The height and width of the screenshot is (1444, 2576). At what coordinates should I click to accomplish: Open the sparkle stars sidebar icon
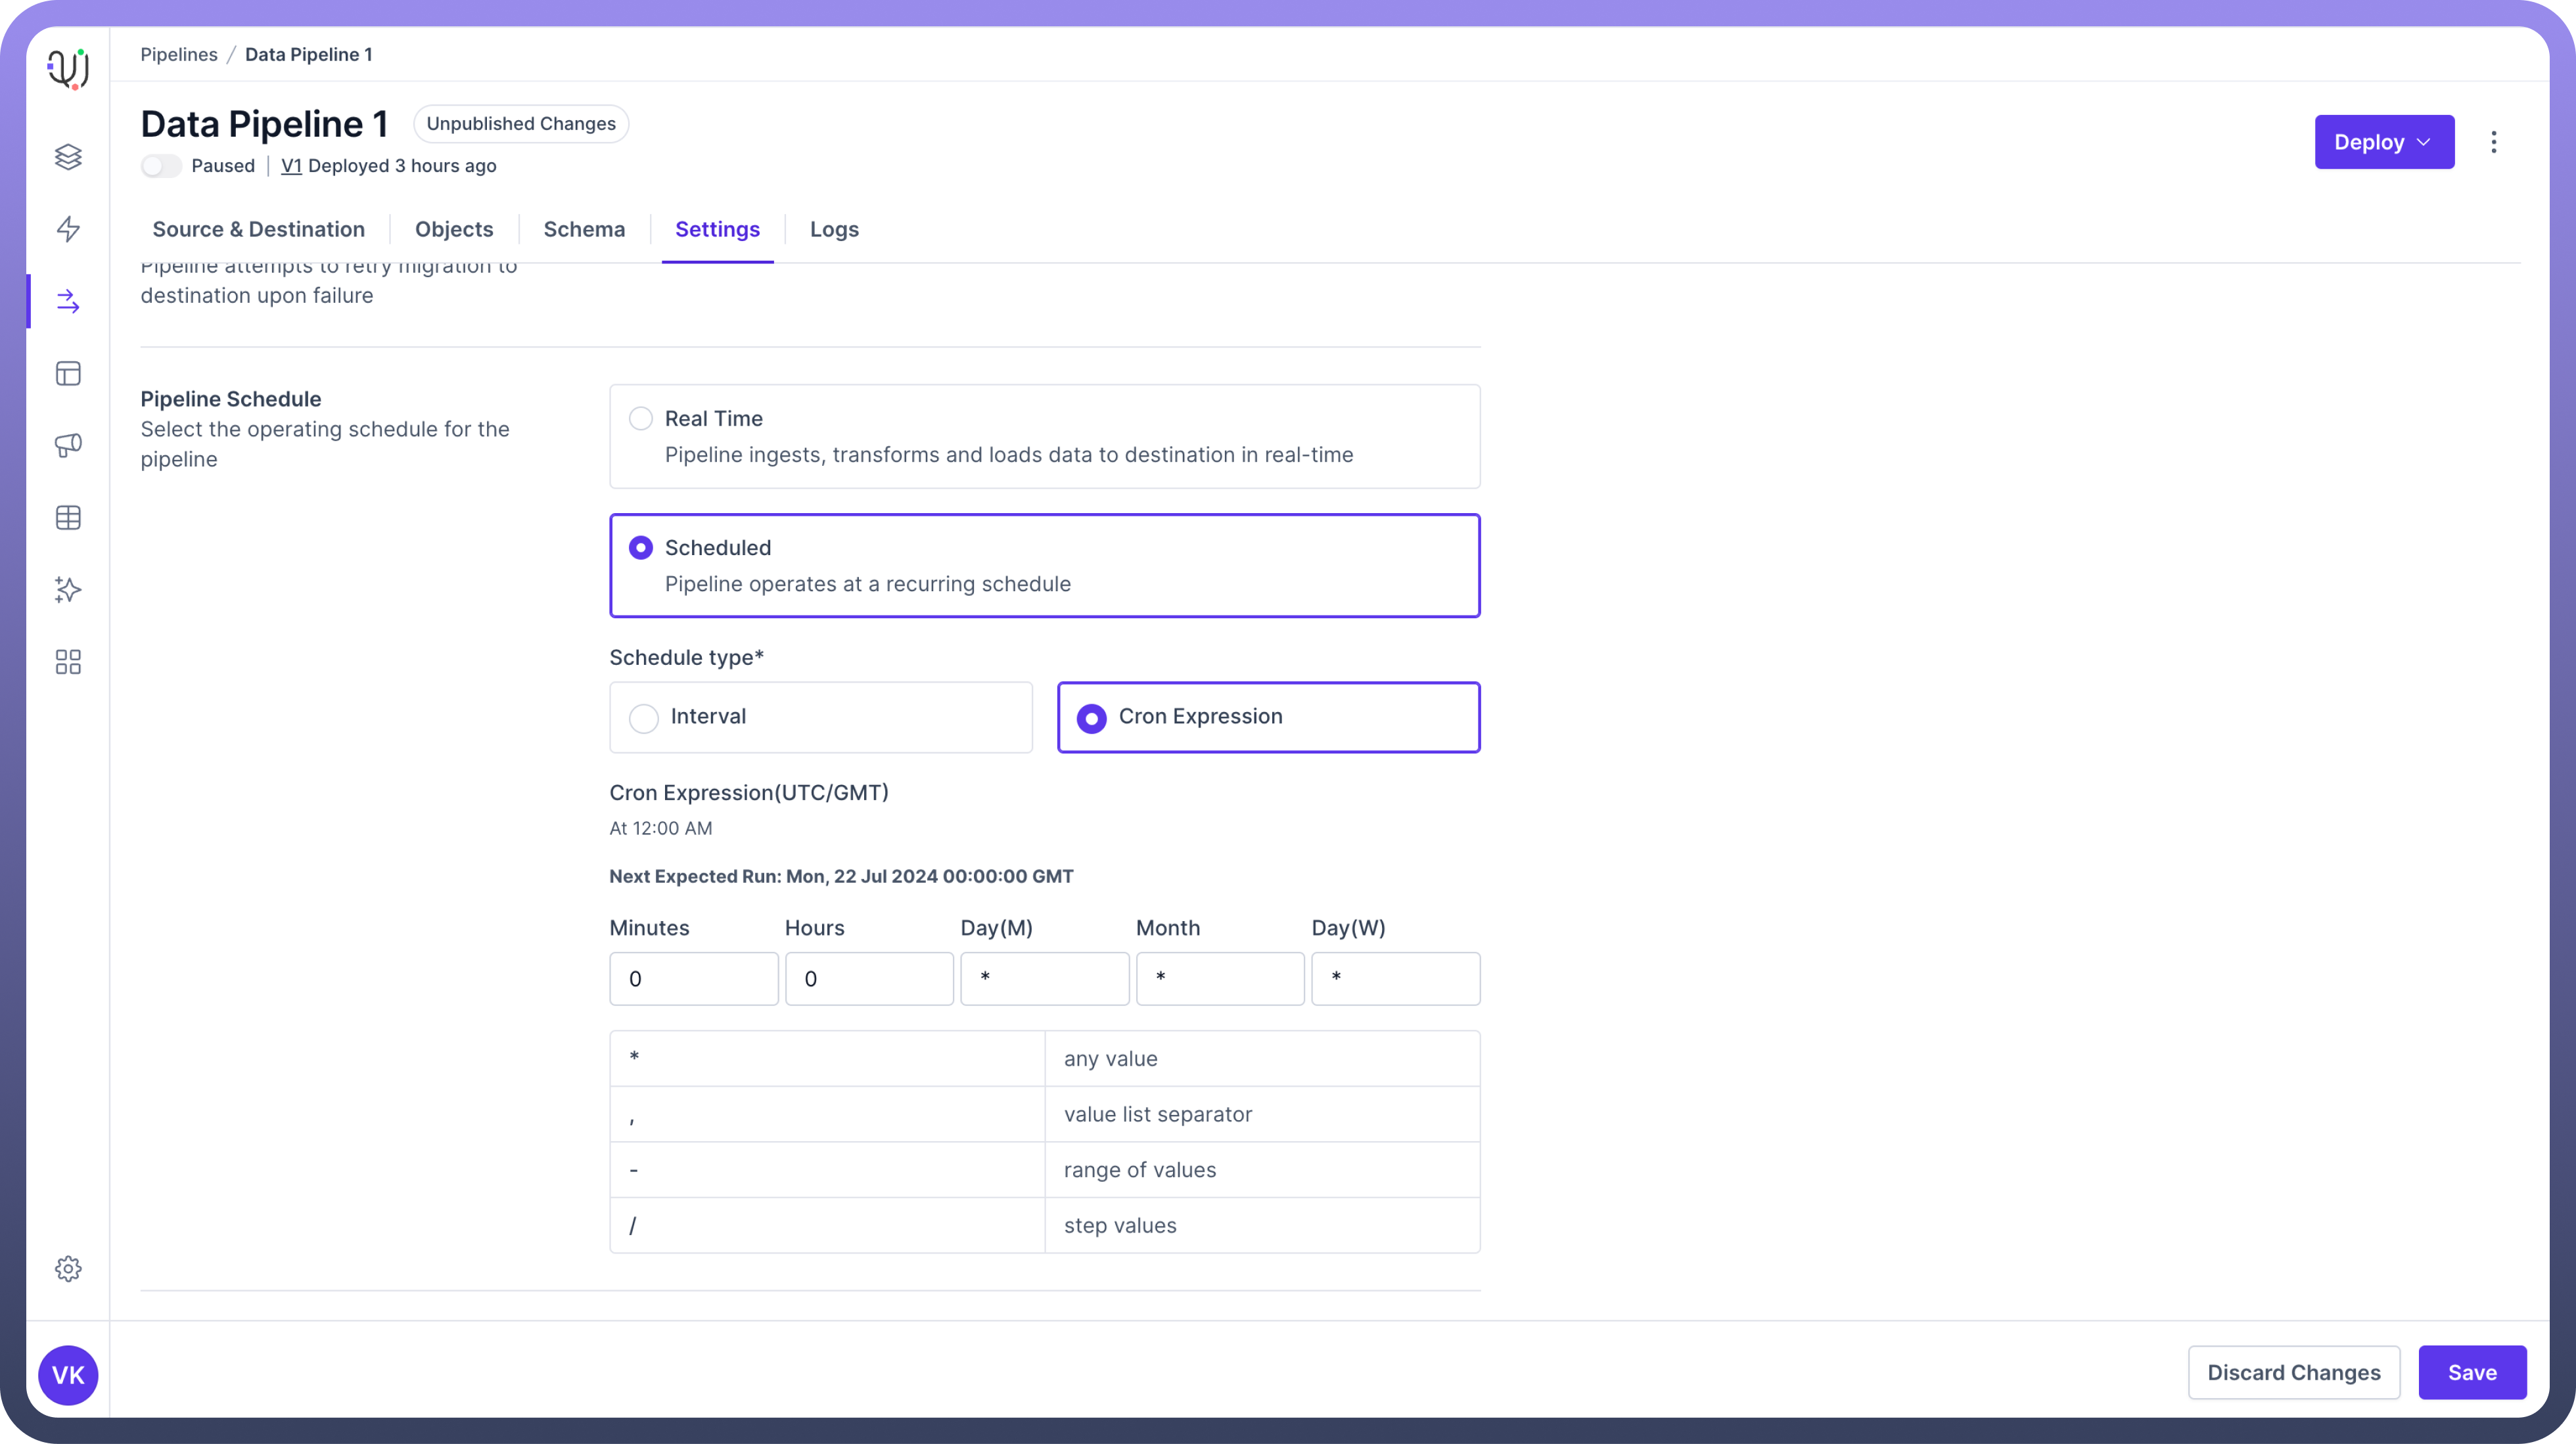click(68, 589)
